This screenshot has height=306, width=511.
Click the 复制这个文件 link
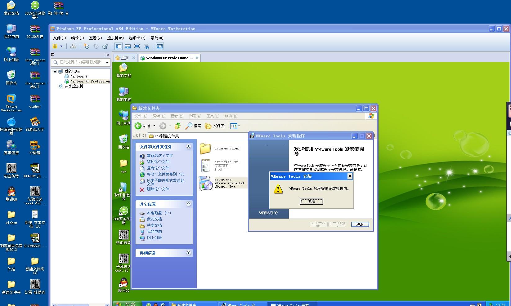point(158,168)
